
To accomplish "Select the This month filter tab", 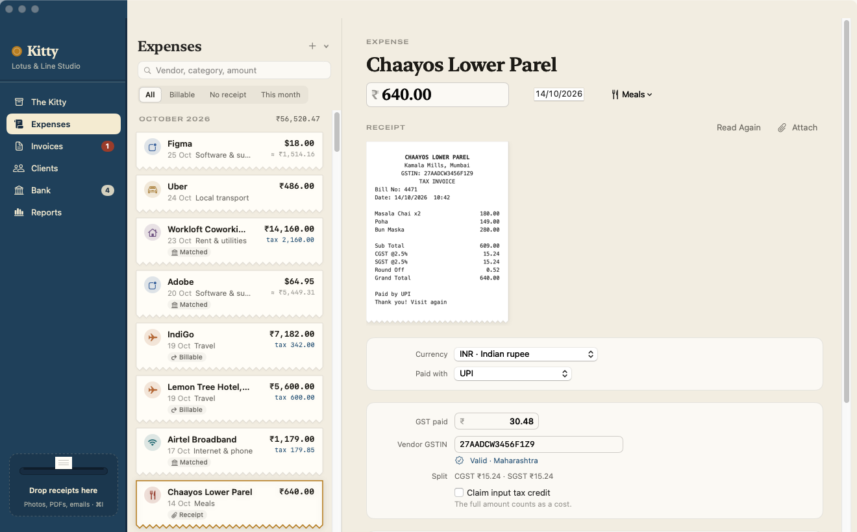I will click(x=280, y=95).
